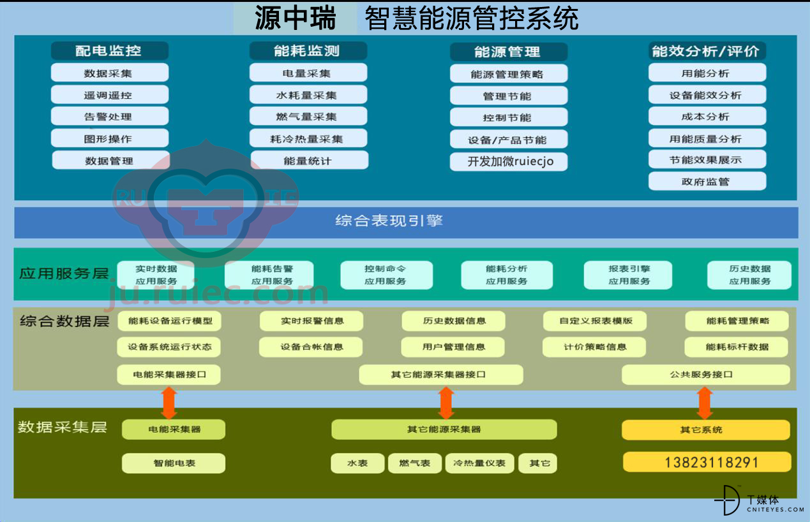This screenshot has height=522, width=810.
Task: Select the 用户管理信息 box
Action: 453,347
